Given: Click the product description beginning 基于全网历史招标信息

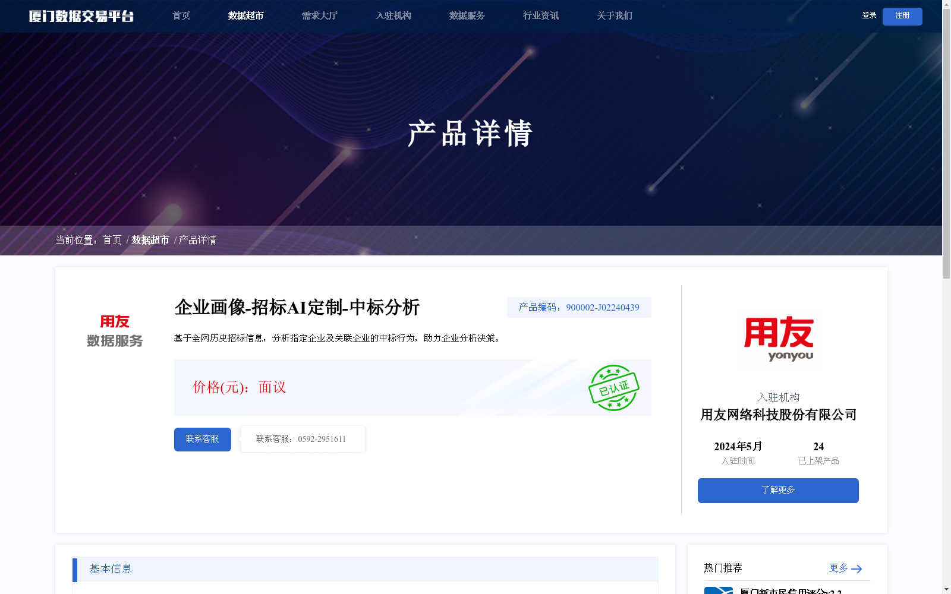Looking at the screenshot, I should (339, 338).
